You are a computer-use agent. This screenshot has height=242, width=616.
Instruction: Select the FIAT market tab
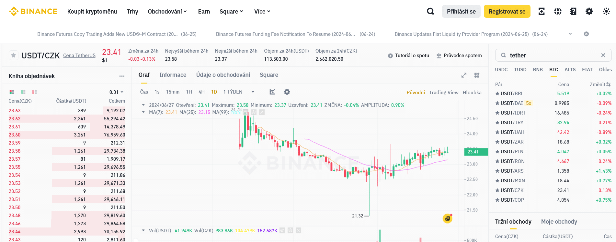click(587, 70)
